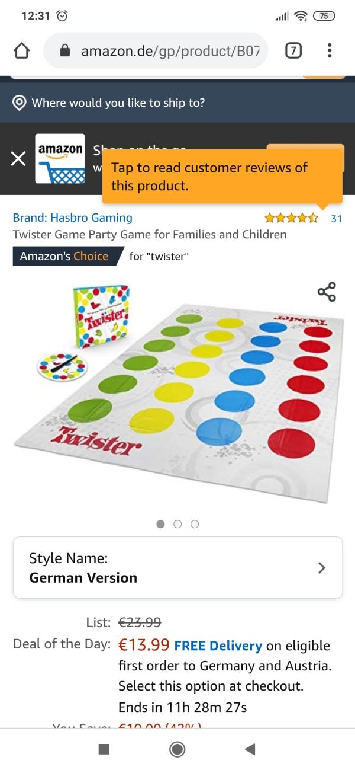Share this product via share icon
This screenshot has height=770, width=355.
pyautogui.click(x=327, y=291)
